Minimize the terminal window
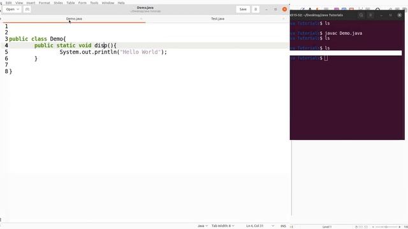 pyautogui.click(x=381, y=15)
